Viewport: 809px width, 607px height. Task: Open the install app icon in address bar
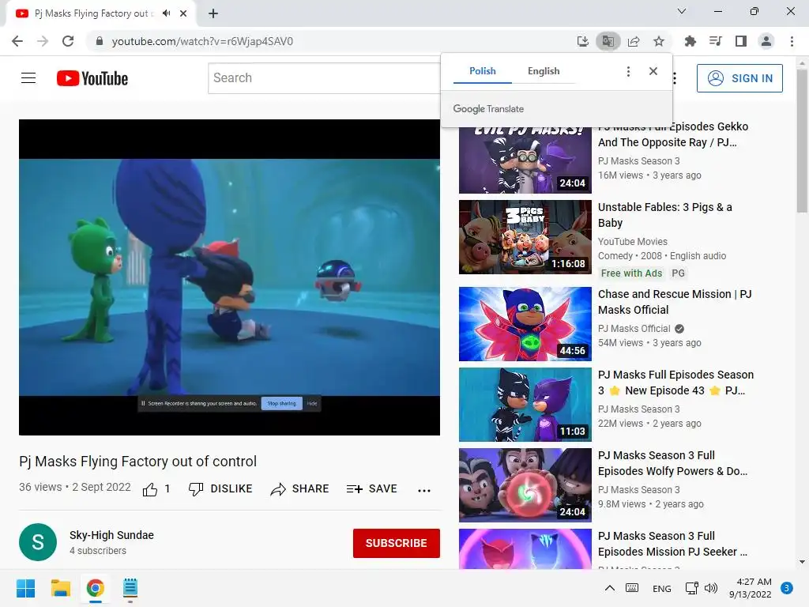pyautogui.click(x=582, y=41)
